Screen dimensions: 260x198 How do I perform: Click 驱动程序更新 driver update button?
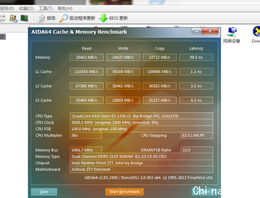pos(78,18)
